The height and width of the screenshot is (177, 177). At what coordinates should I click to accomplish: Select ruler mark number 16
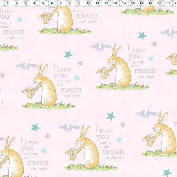pos(142,3)
